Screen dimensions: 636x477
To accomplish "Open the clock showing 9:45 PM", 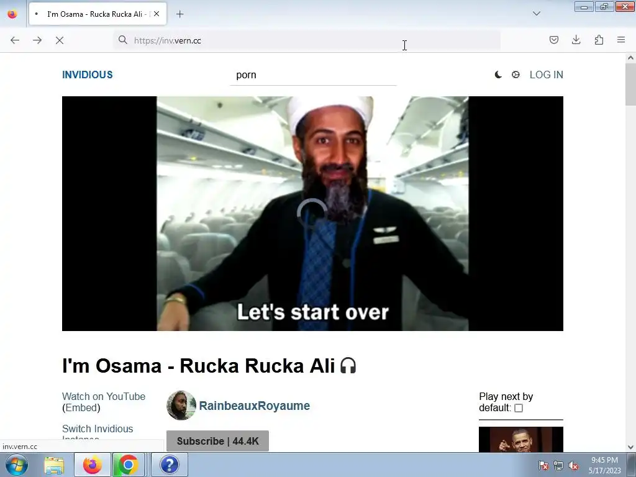I will coord(604,465).
